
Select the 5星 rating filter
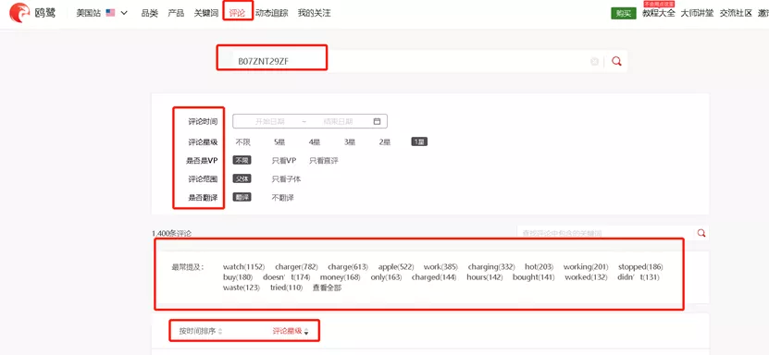coord(279,142)
